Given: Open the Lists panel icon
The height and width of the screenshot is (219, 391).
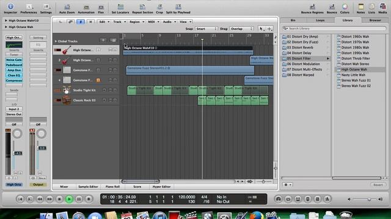Looking at the screenshot, I should (x=371, y=7).
